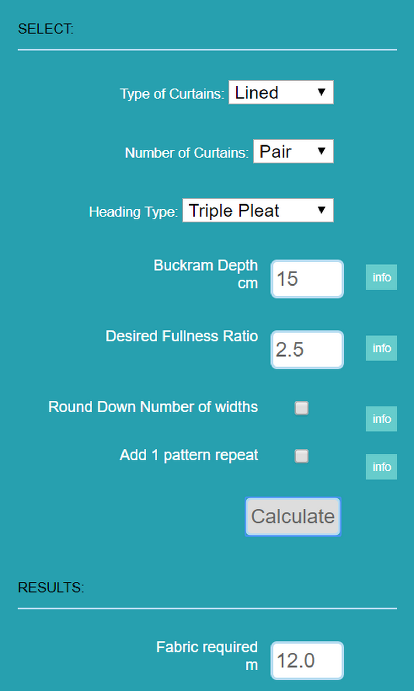Screen dimensions: 414x691
Task: Open info for Desired Fullness Ratio
Action: click(x=381, y=348)
